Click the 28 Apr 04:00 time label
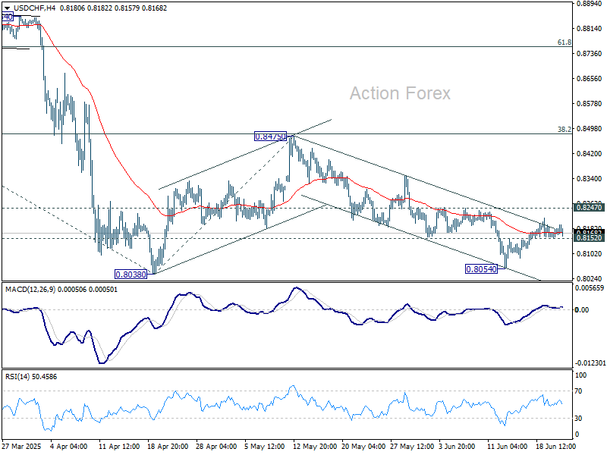Viewport: 607px width, 455px height. tap(216, 446)
